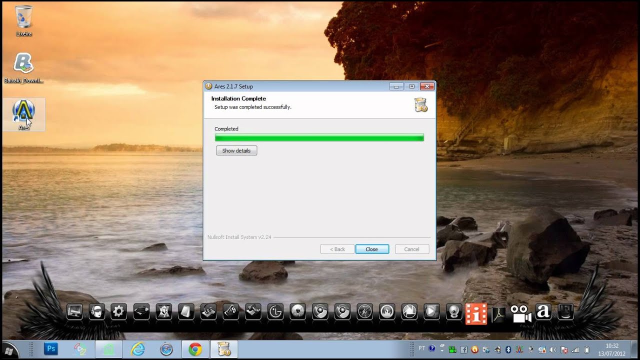The height and width of the screenshot is (360, 640).
Task: Click the Ares Setup taskbar item
Action: pyautogui.click(x=224, y=349)
